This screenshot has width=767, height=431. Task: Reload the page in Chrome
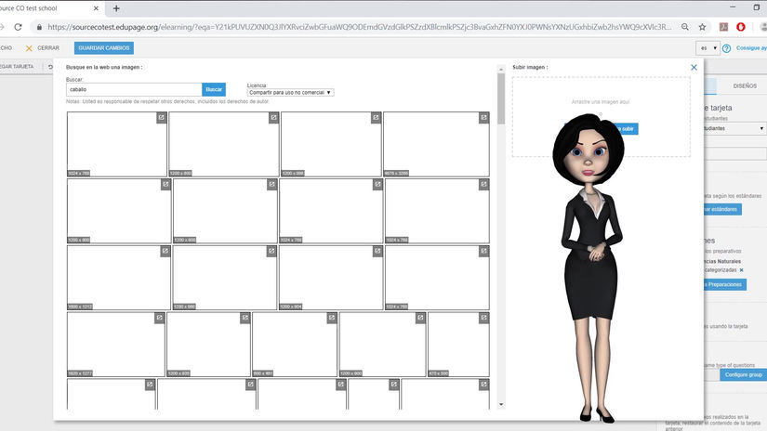pyautogui.click(x=18, y=27)
